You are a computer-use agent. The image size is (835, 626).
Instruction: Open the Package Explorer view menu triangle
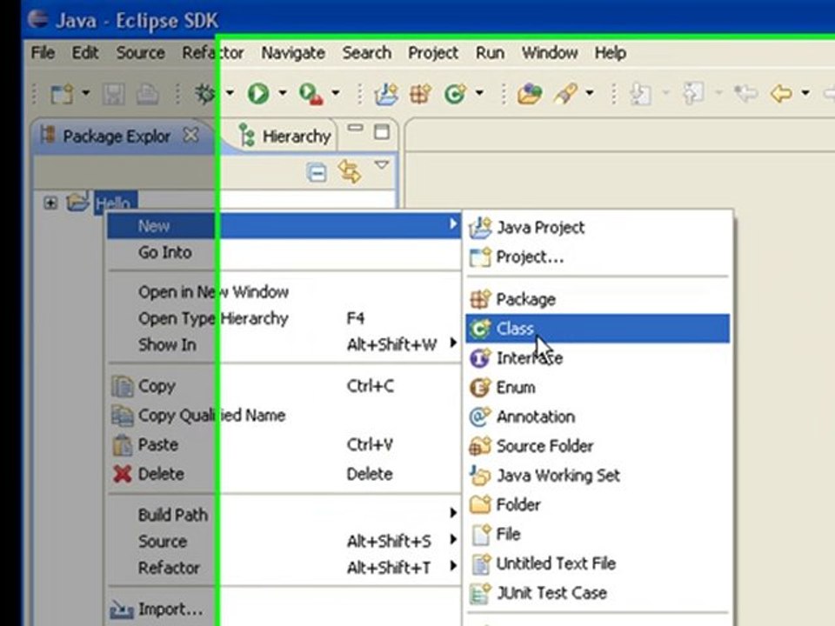381,165
